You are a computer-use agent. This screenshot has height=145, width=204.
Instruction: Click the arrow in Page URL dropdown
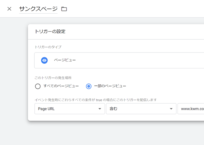pos(100,109)
